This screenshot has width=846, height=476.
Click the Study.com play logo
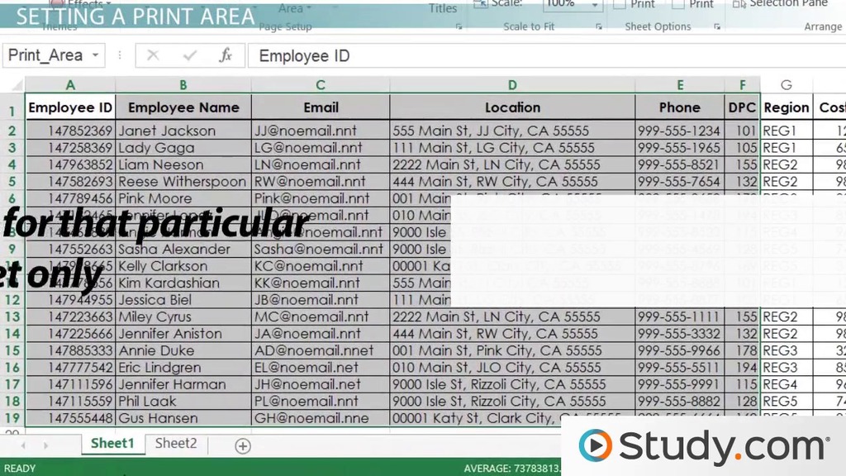(595, 446)
